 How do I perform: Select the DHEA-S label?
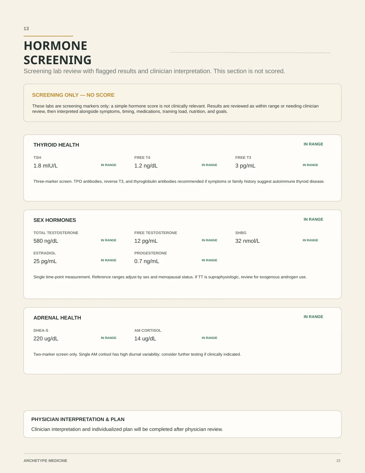coord(41,331)
